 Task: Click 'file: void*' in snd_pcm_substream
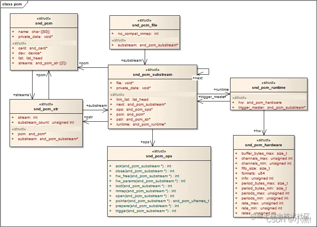(x=125, y=83)
